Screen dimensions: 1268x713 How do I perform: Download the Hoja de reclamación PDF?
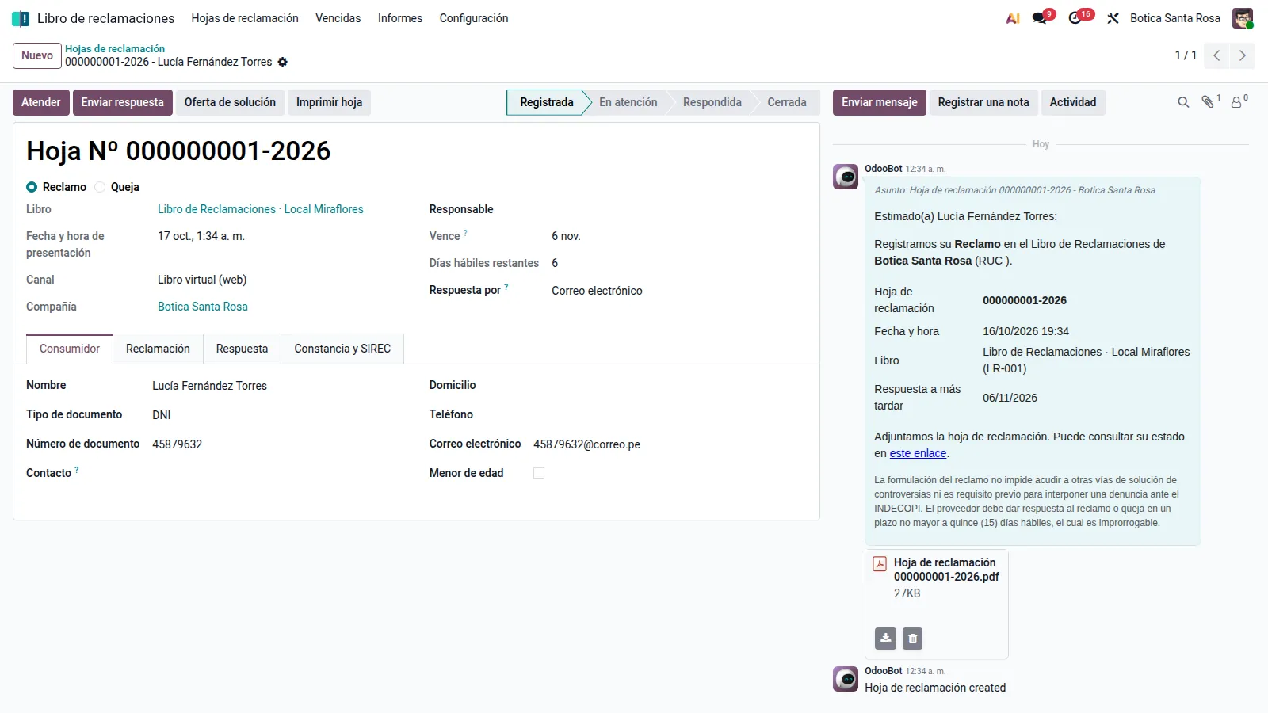coord(886,639)
